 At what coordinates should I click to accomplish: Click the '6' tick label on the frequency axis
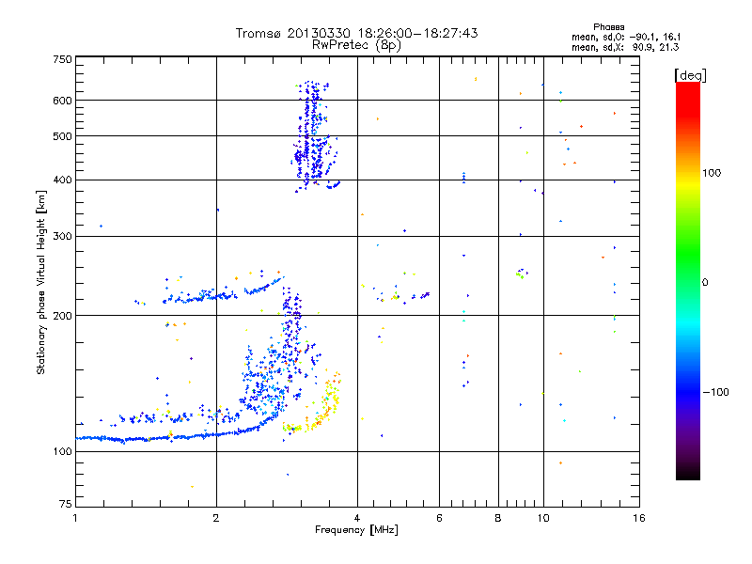click(x=439, y=518)
